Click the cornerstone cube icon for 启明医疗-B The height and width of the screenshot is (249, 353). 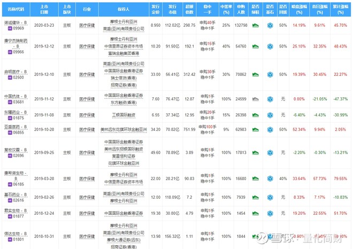pos(270,74)
